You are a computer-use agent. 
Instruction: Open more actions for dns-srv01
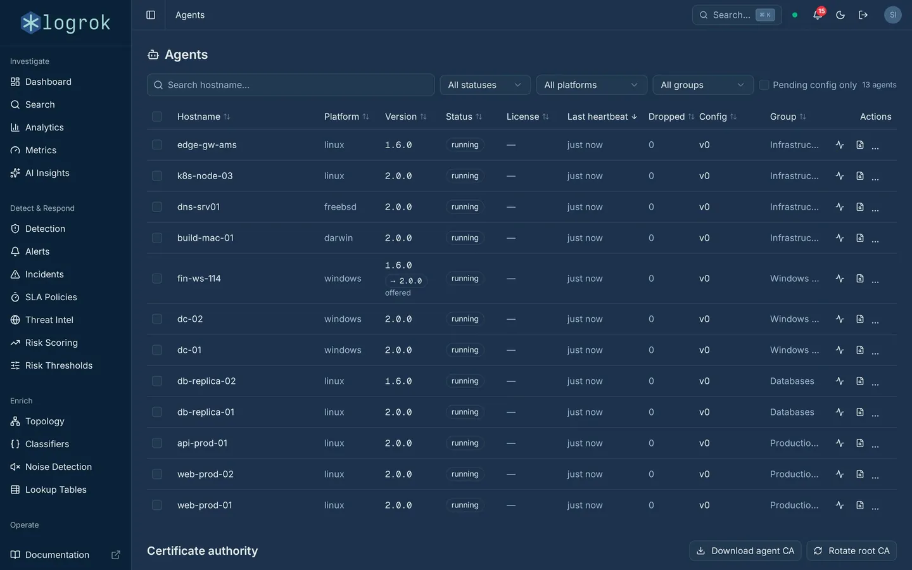875,207
